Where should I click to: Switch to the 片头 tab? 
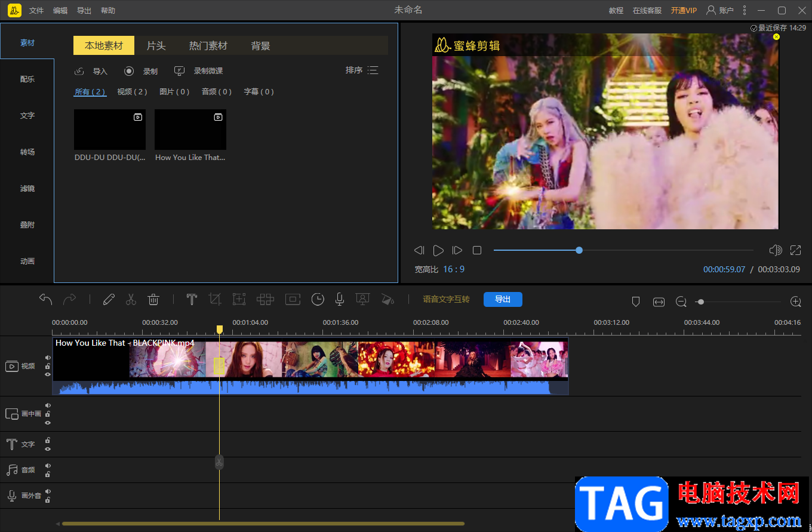click(156, 45)
